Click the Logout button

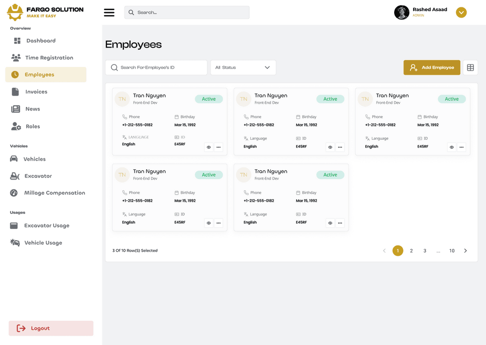click(x=51, y=329)
